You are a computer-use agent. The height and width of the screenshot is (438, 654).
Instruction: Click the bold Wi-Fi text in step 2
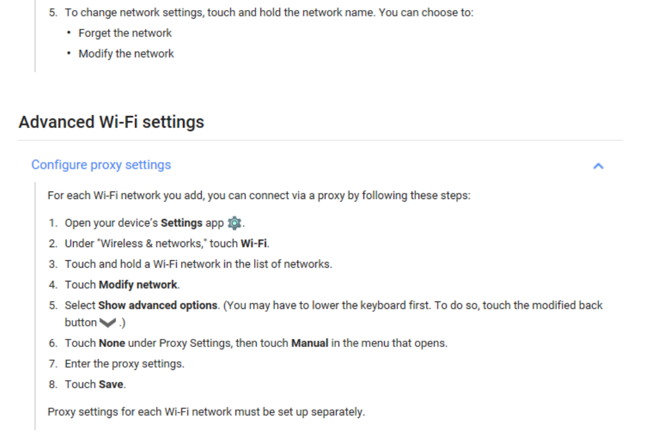pos(254,243)
